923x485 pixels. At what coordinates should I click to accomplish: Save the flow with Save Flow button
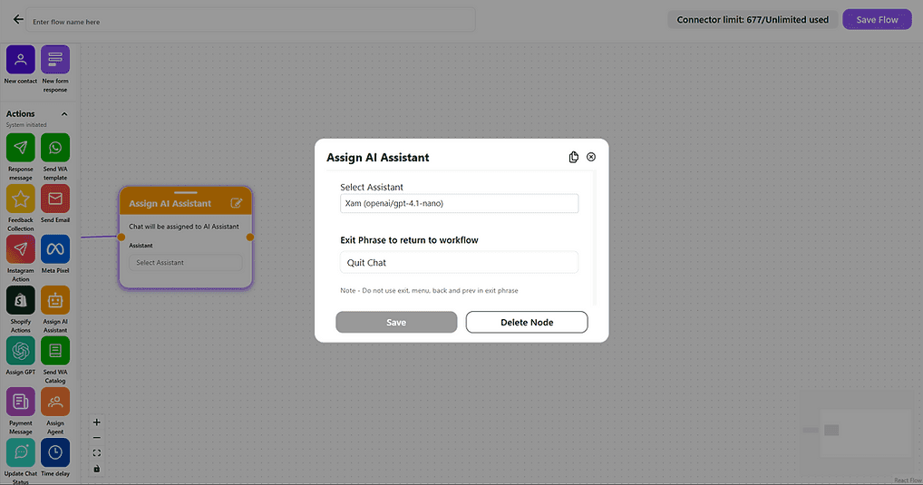[877, 19]
